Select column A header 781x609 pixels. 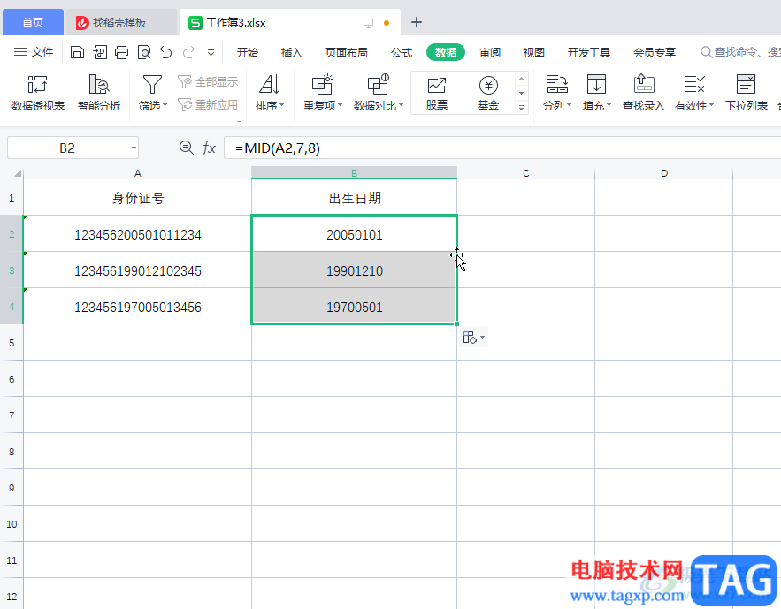pyautogui.click(x=137, y=172)
